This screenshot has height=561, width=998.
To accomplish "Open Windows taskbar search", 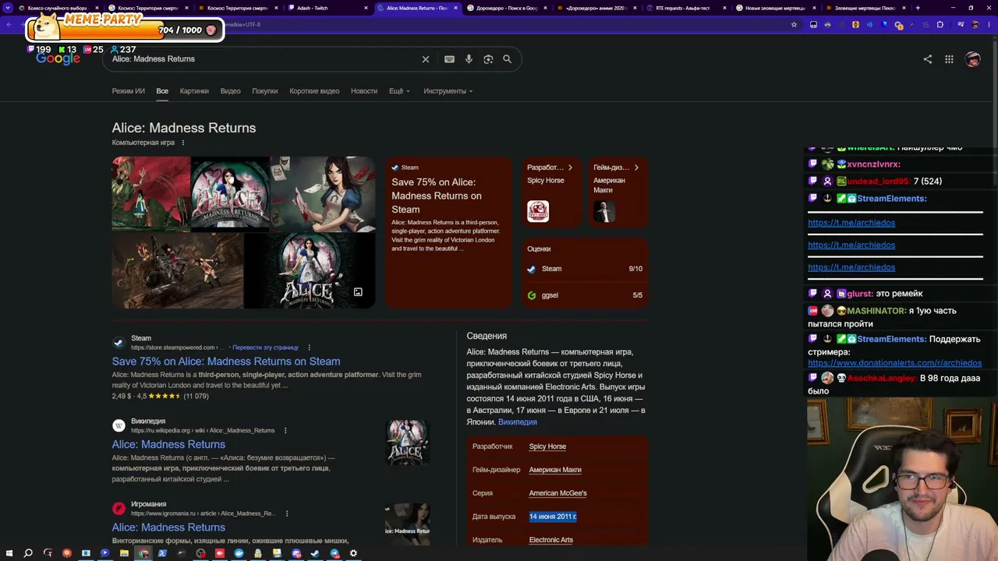I will (28, 553).
